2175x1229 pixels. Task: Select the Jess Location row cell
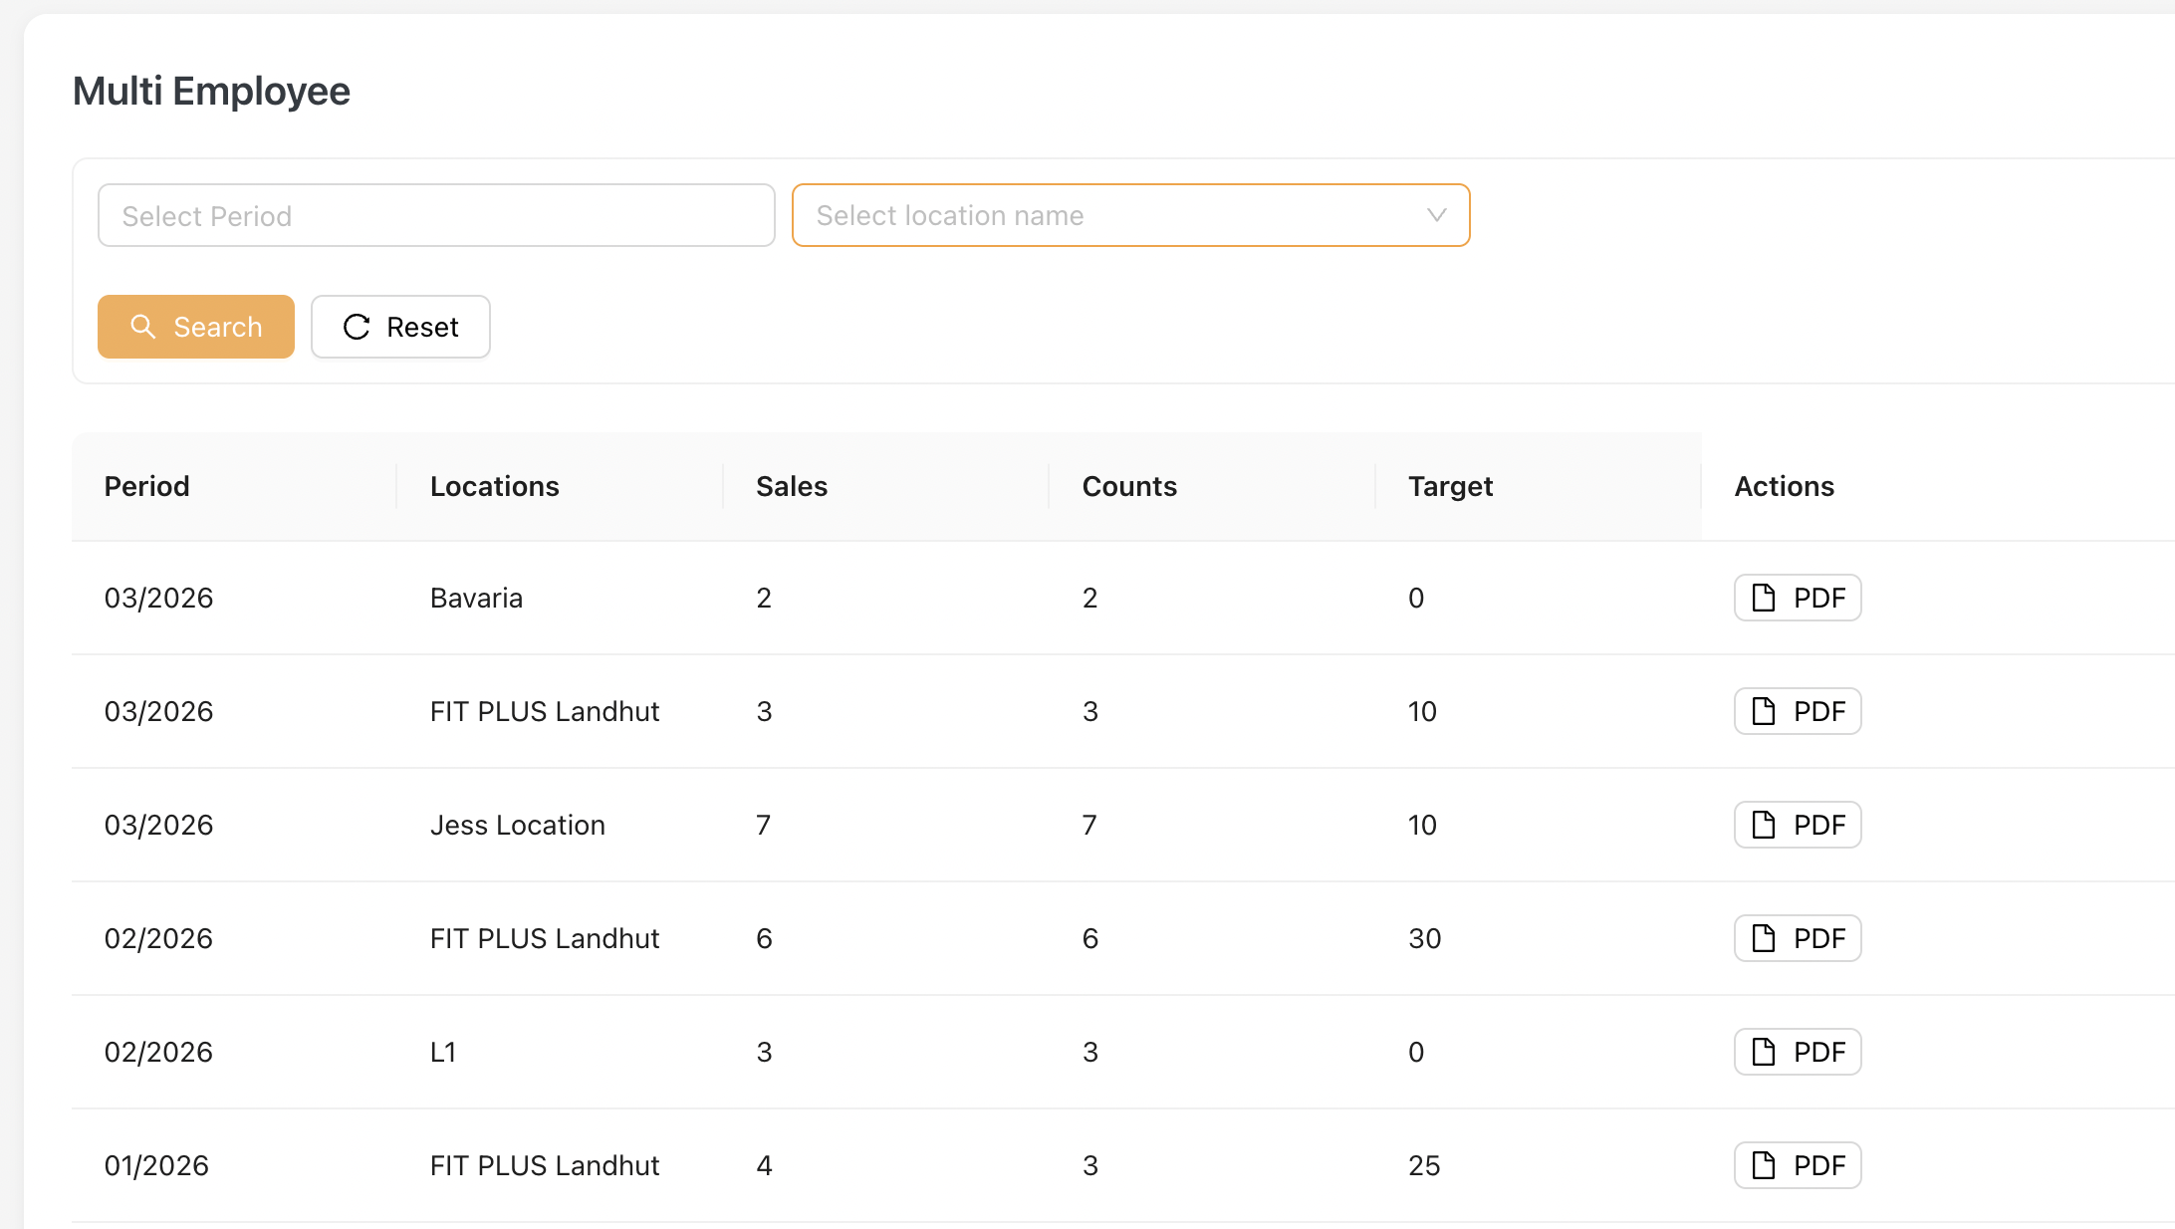518,825
